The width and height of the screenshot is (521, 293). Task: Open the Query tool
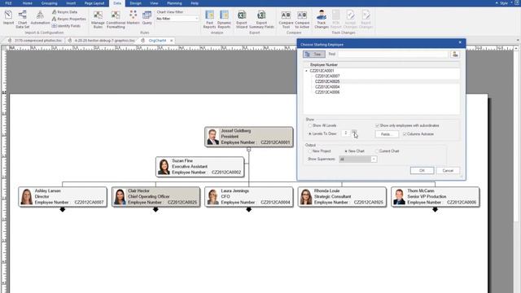tap(147, 18)
